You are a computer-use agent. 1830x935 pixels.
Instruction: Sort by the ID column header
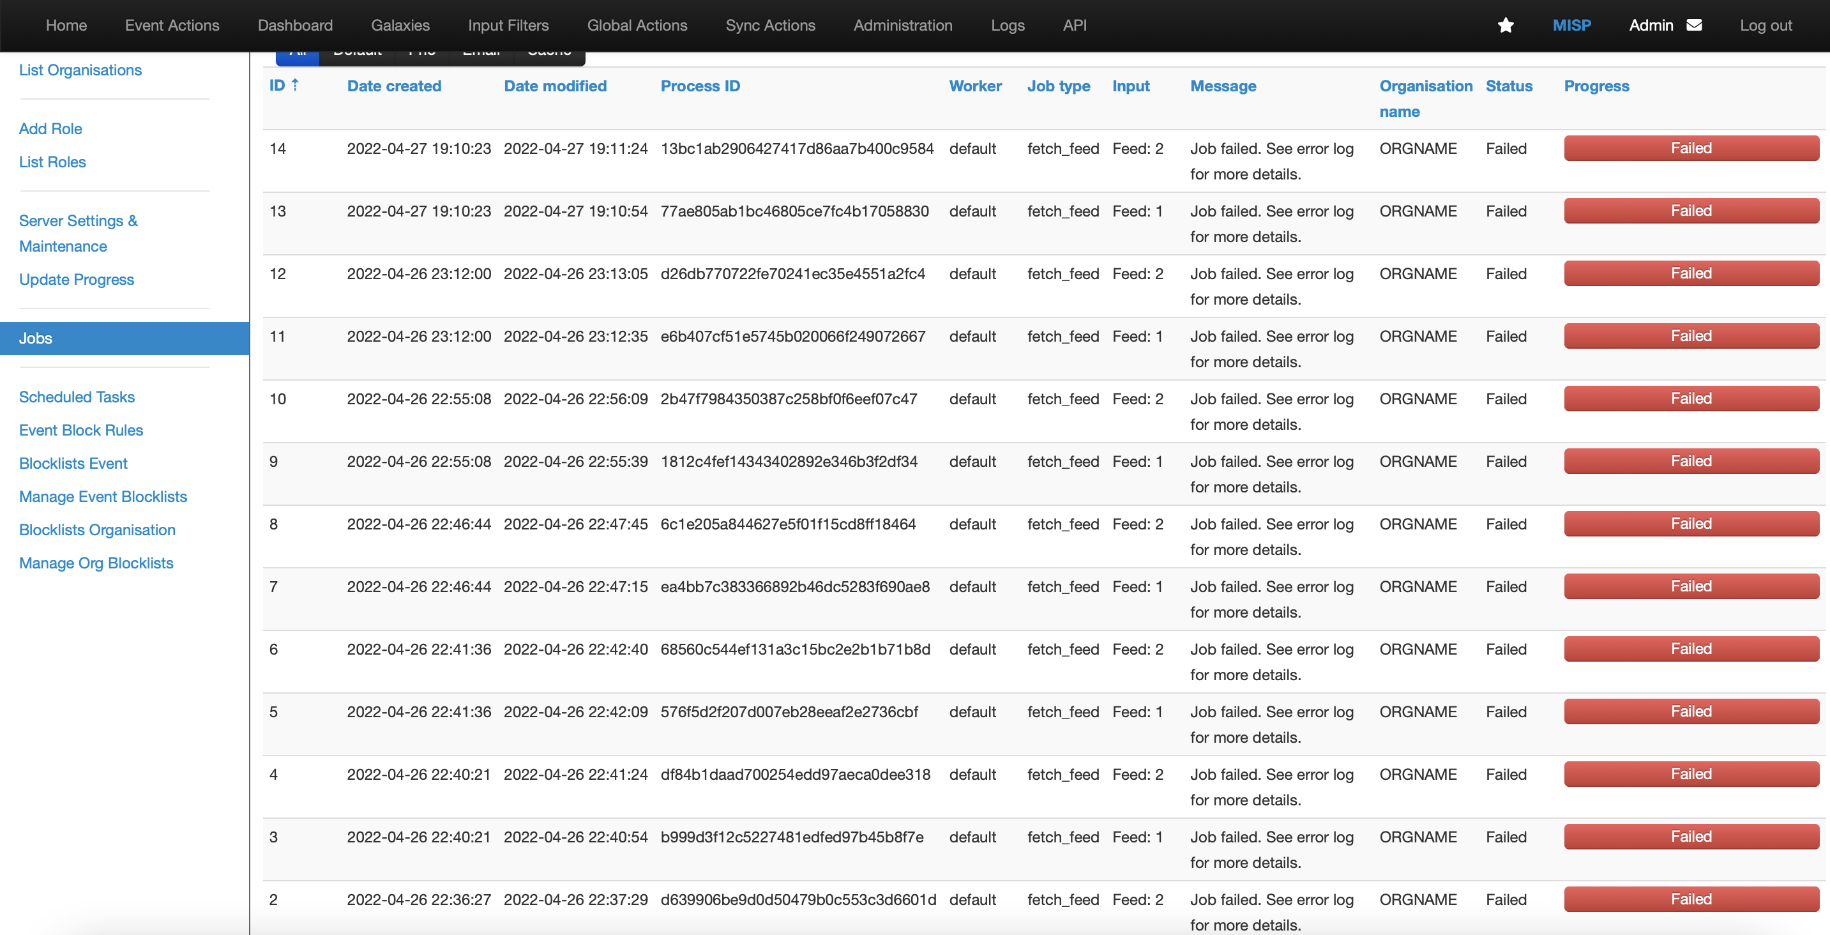pyautogui.click(x=284, y=86)
